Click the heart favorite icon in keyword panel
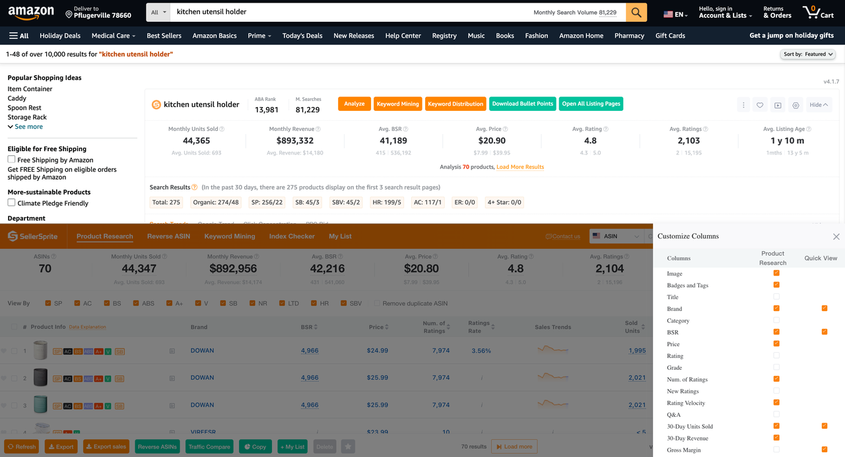This screenshot has width=845, height=457. (760, 105)
